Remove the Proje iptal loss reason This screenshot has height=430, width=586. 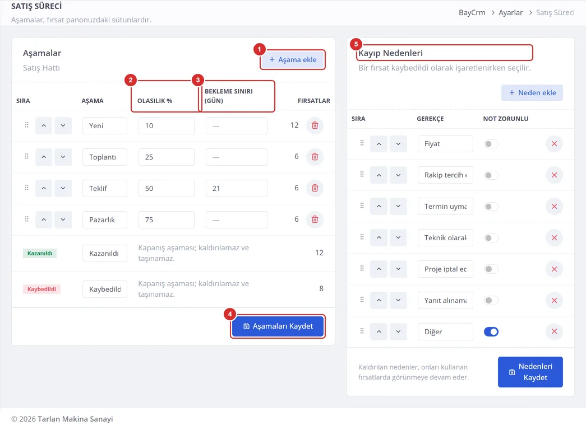(554, 269)
